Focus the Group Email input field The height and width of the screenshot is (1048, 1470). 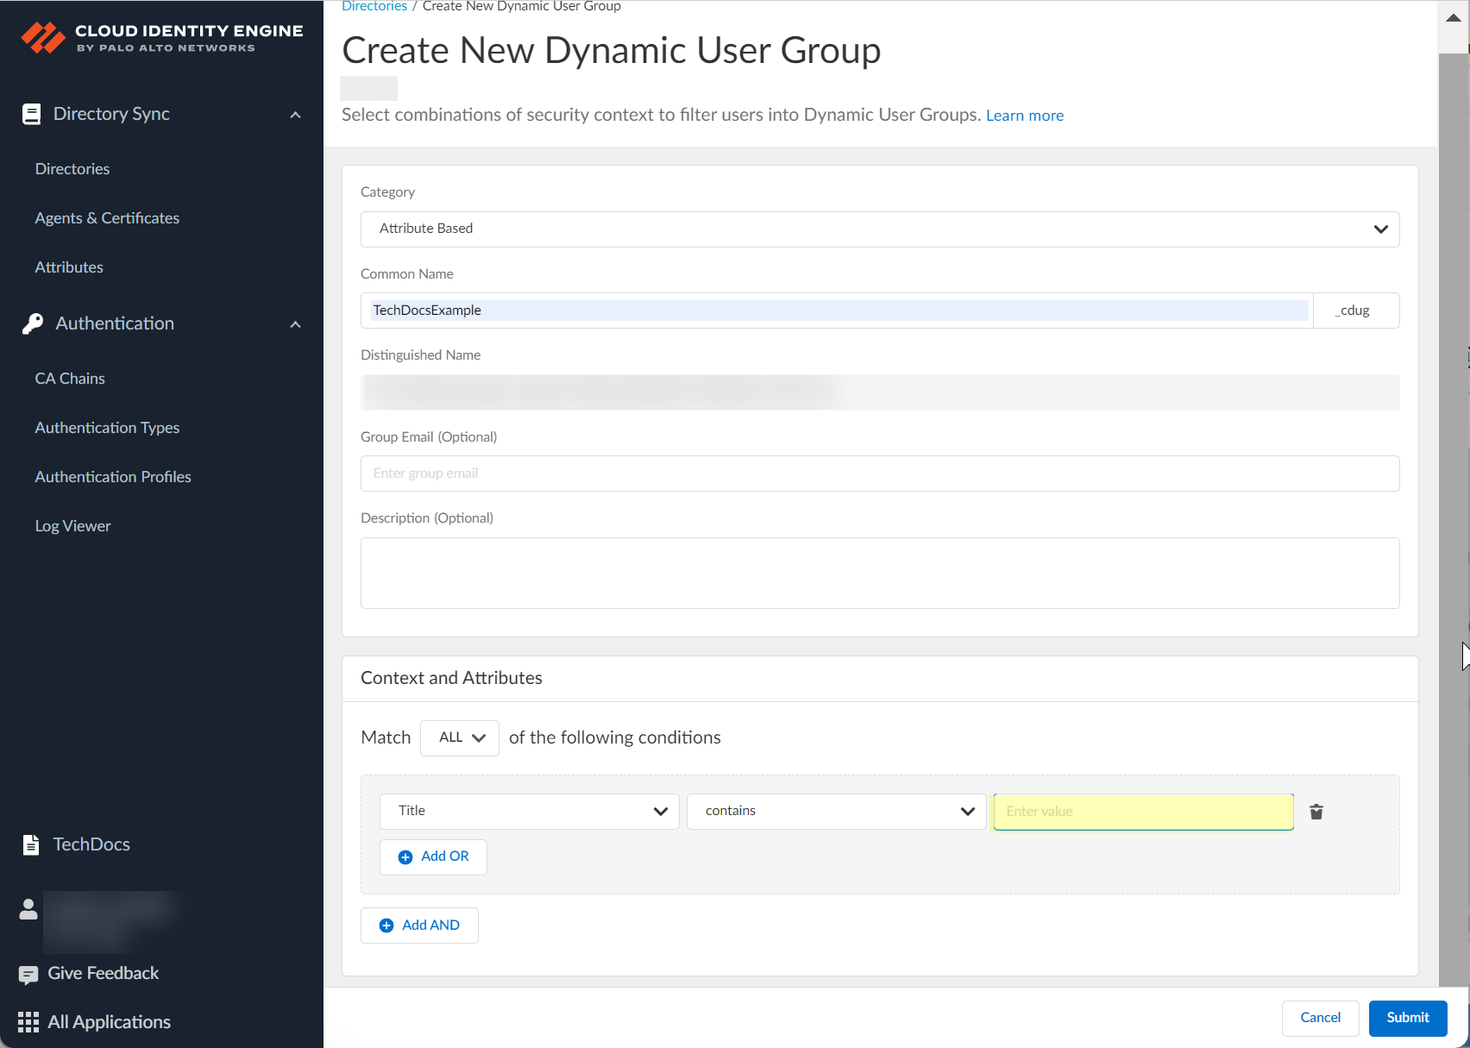click(x=879, y=474)
